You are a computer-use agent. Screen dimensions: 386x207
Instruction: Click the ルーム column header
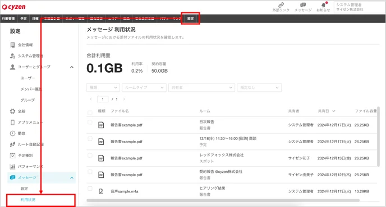click(x=205, y=111)
